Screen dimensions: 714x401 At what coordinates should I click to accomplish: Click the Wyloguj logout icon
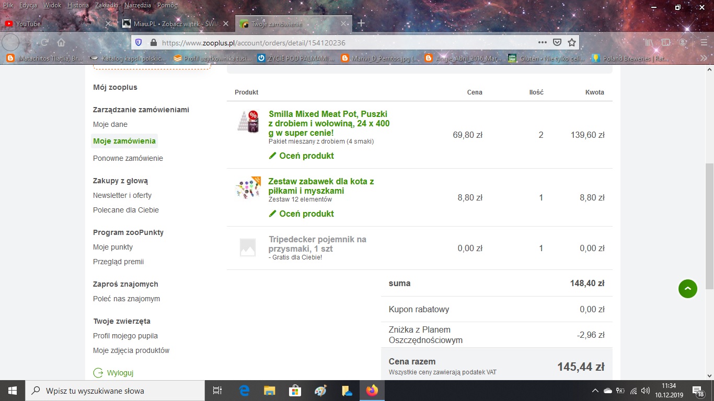click(x=98, y=373)
